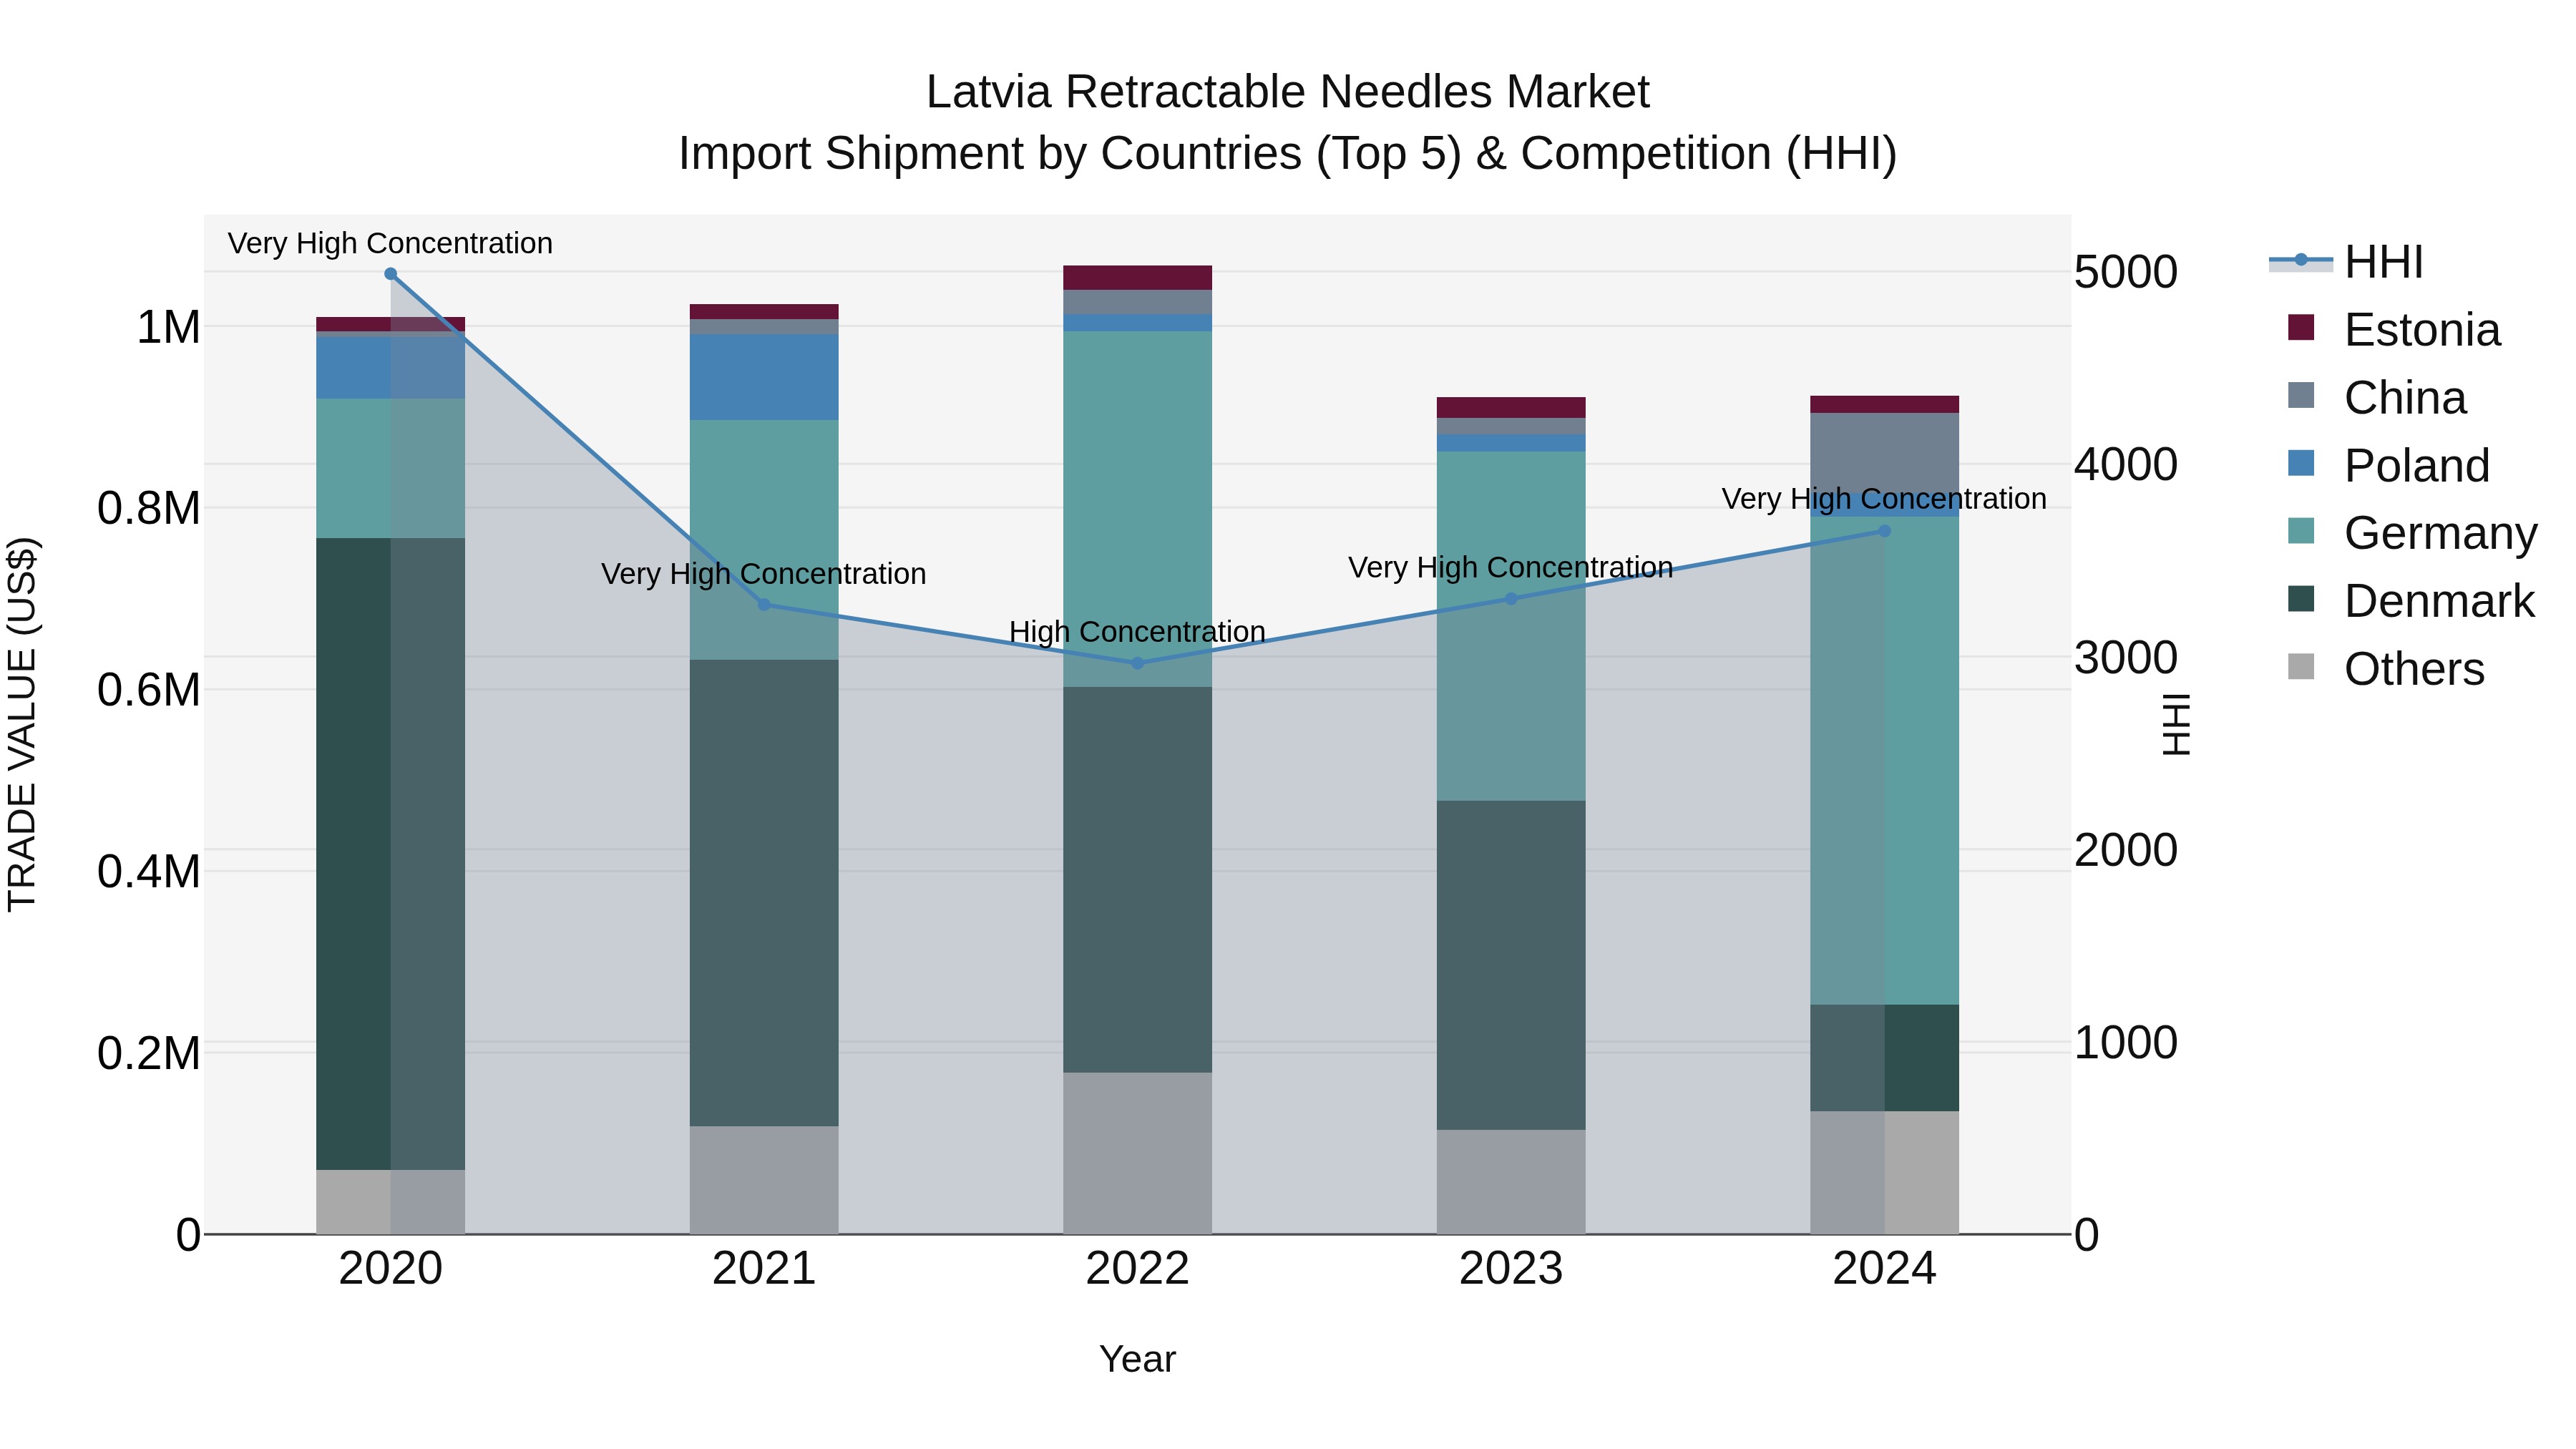Click the right-side 'HHI' axis title

pos(2176,724)
